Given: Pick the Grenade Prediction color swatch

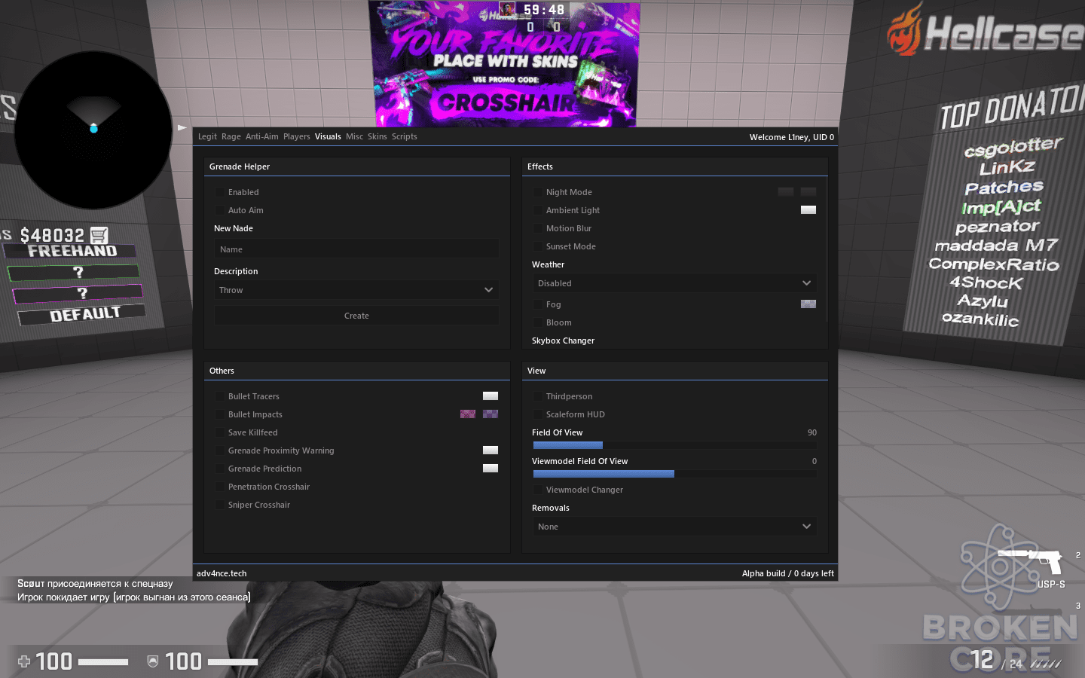Looking at the screenshot, I should 491,469.
